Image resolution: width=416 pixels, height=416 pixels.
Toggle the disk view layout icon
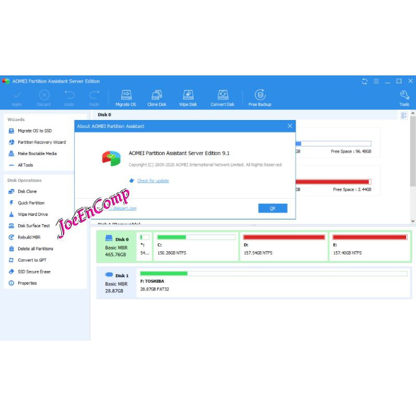click(404, 115)
